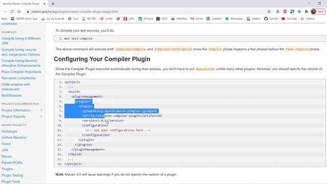Open Pass Compiler Arguments link
This screenshot has width=327, height=184.
click(x=21, y=72)
